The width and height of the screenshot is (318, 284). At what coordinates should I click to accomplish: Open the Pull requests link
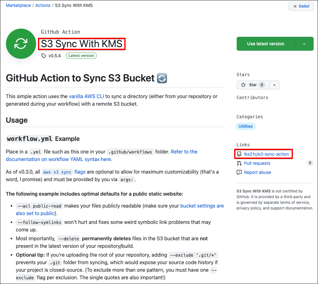pos(257,163)
